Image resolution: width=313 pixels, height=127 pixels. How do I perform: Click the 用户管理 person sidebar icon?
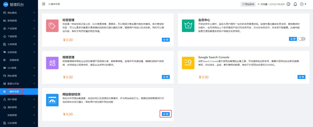click(4, 99)
